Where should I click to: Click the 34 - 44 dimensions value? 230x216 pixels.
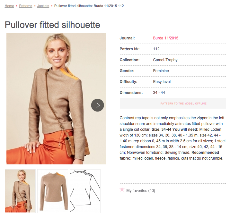coord(159,93)
